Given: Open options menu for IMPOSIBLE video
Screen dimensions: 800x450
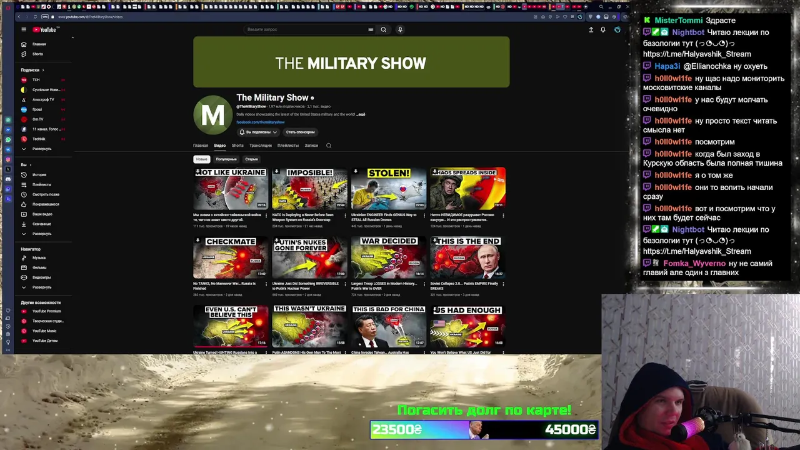Looking at the screenshot, I should coord(346,216).
